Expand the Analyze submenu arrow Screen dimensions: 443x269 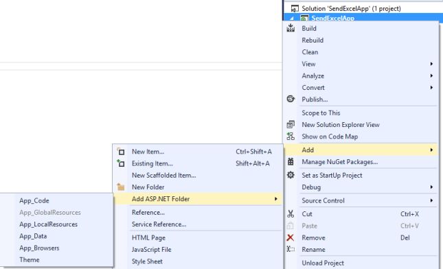431,75
